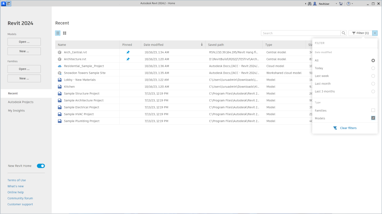
Task: Click the Models New button
Action: pyautogui.click(x=24, y=51)
